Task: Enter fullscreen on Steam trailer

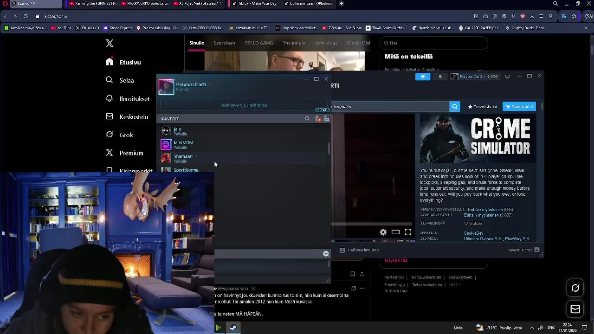Action: [408, 232]
